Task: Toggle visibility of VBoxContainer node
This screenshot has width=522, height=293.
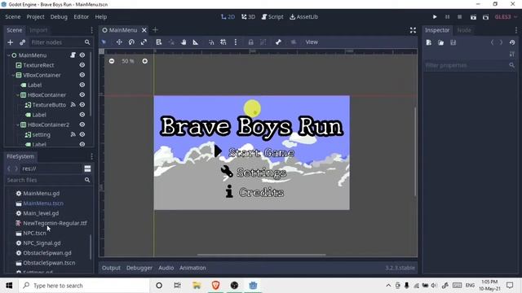Action: [x=82, y=75]
